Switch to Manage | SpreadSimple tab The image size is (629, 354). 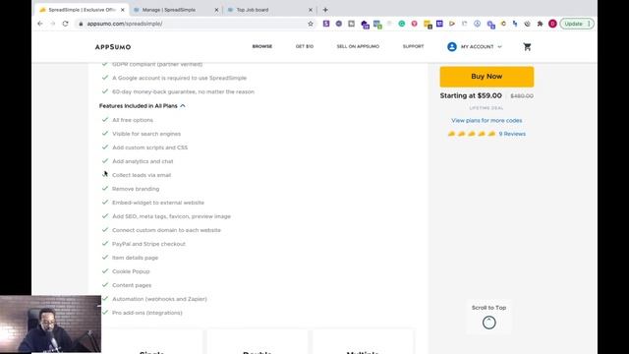click(x=176, y=10)
